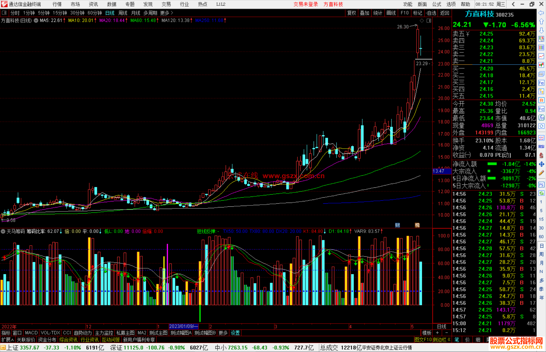Select the 2023/01/09 date marker on timeline
Screen dimensions: 546x352
[x=184, y=326]
